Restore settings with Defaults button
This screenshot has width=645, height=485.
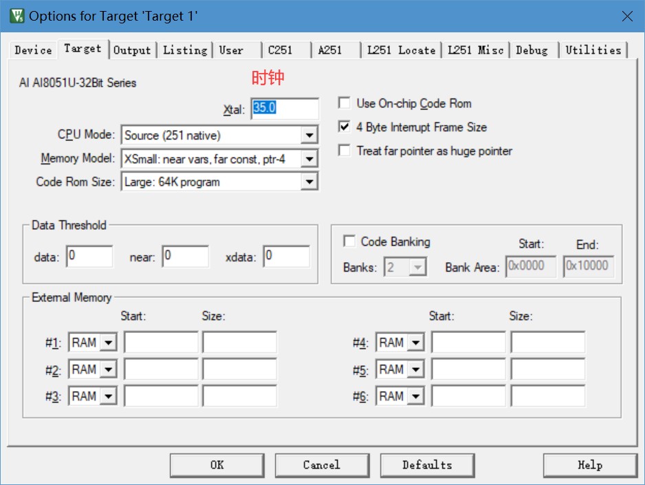428,465
